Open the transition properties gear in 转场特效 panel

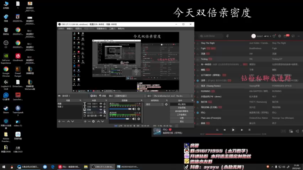pos(166,104)
